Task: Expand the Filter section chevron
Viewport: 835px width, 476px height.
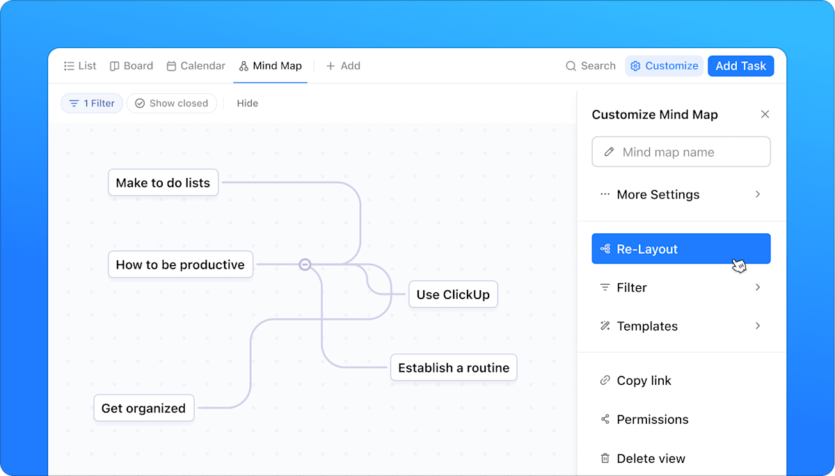Action: (758, 287)
